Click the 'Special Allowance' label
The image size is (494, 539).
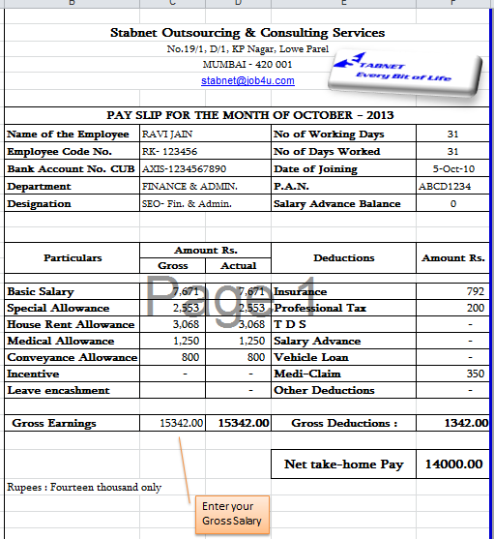[x=58, y=309]
